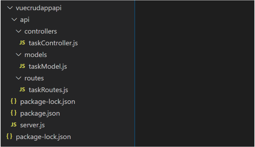Toggle the chevron beside the controllers folder
This screenshot has height=147, width=255.
tap(19, 31)
